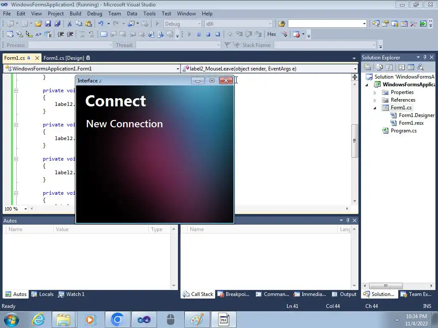Click View Class Diagram in Solution Explorer
Viewport: 438px width, 328px height.
point(420,67)
